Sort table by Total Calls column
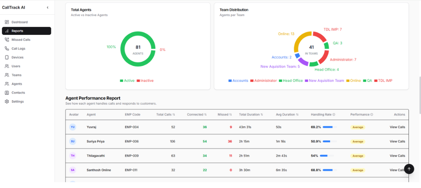The image size is (421, 188). point(166,115)
